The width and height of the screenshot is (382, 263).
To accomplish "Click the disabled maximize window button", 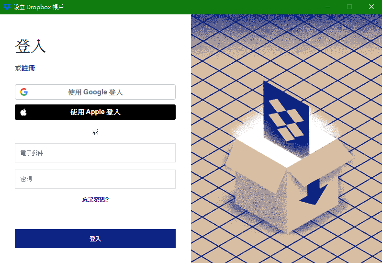I will tap(349, 7).
